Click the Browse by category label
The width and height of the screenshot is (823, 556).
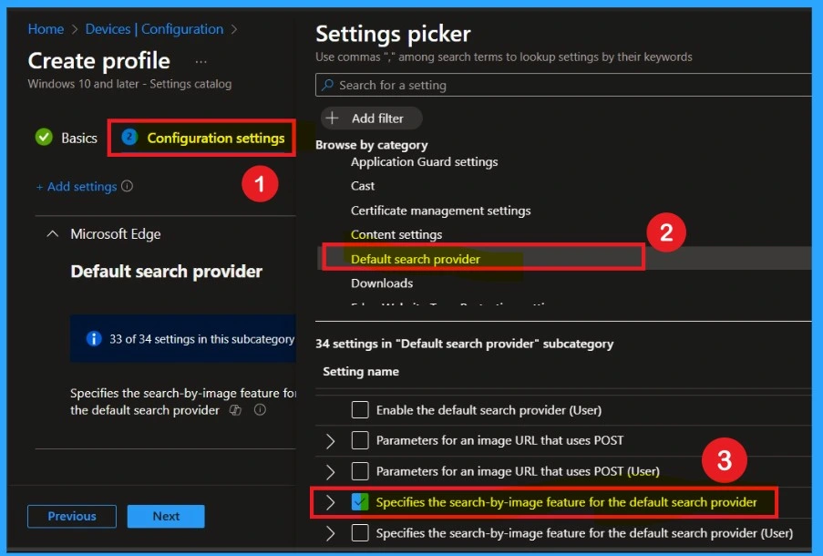click(x=371, y=145)
